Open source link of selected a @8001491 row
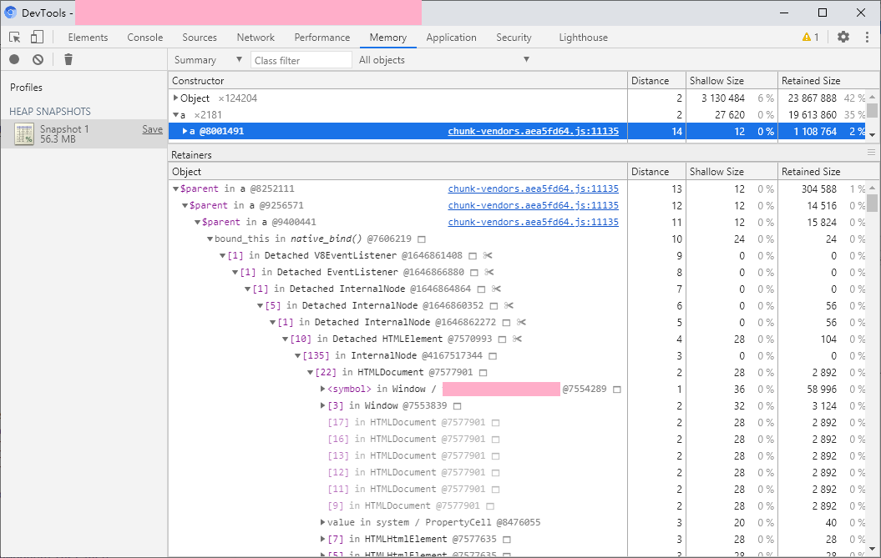This screenshot has height=558, width=881. 533,131
